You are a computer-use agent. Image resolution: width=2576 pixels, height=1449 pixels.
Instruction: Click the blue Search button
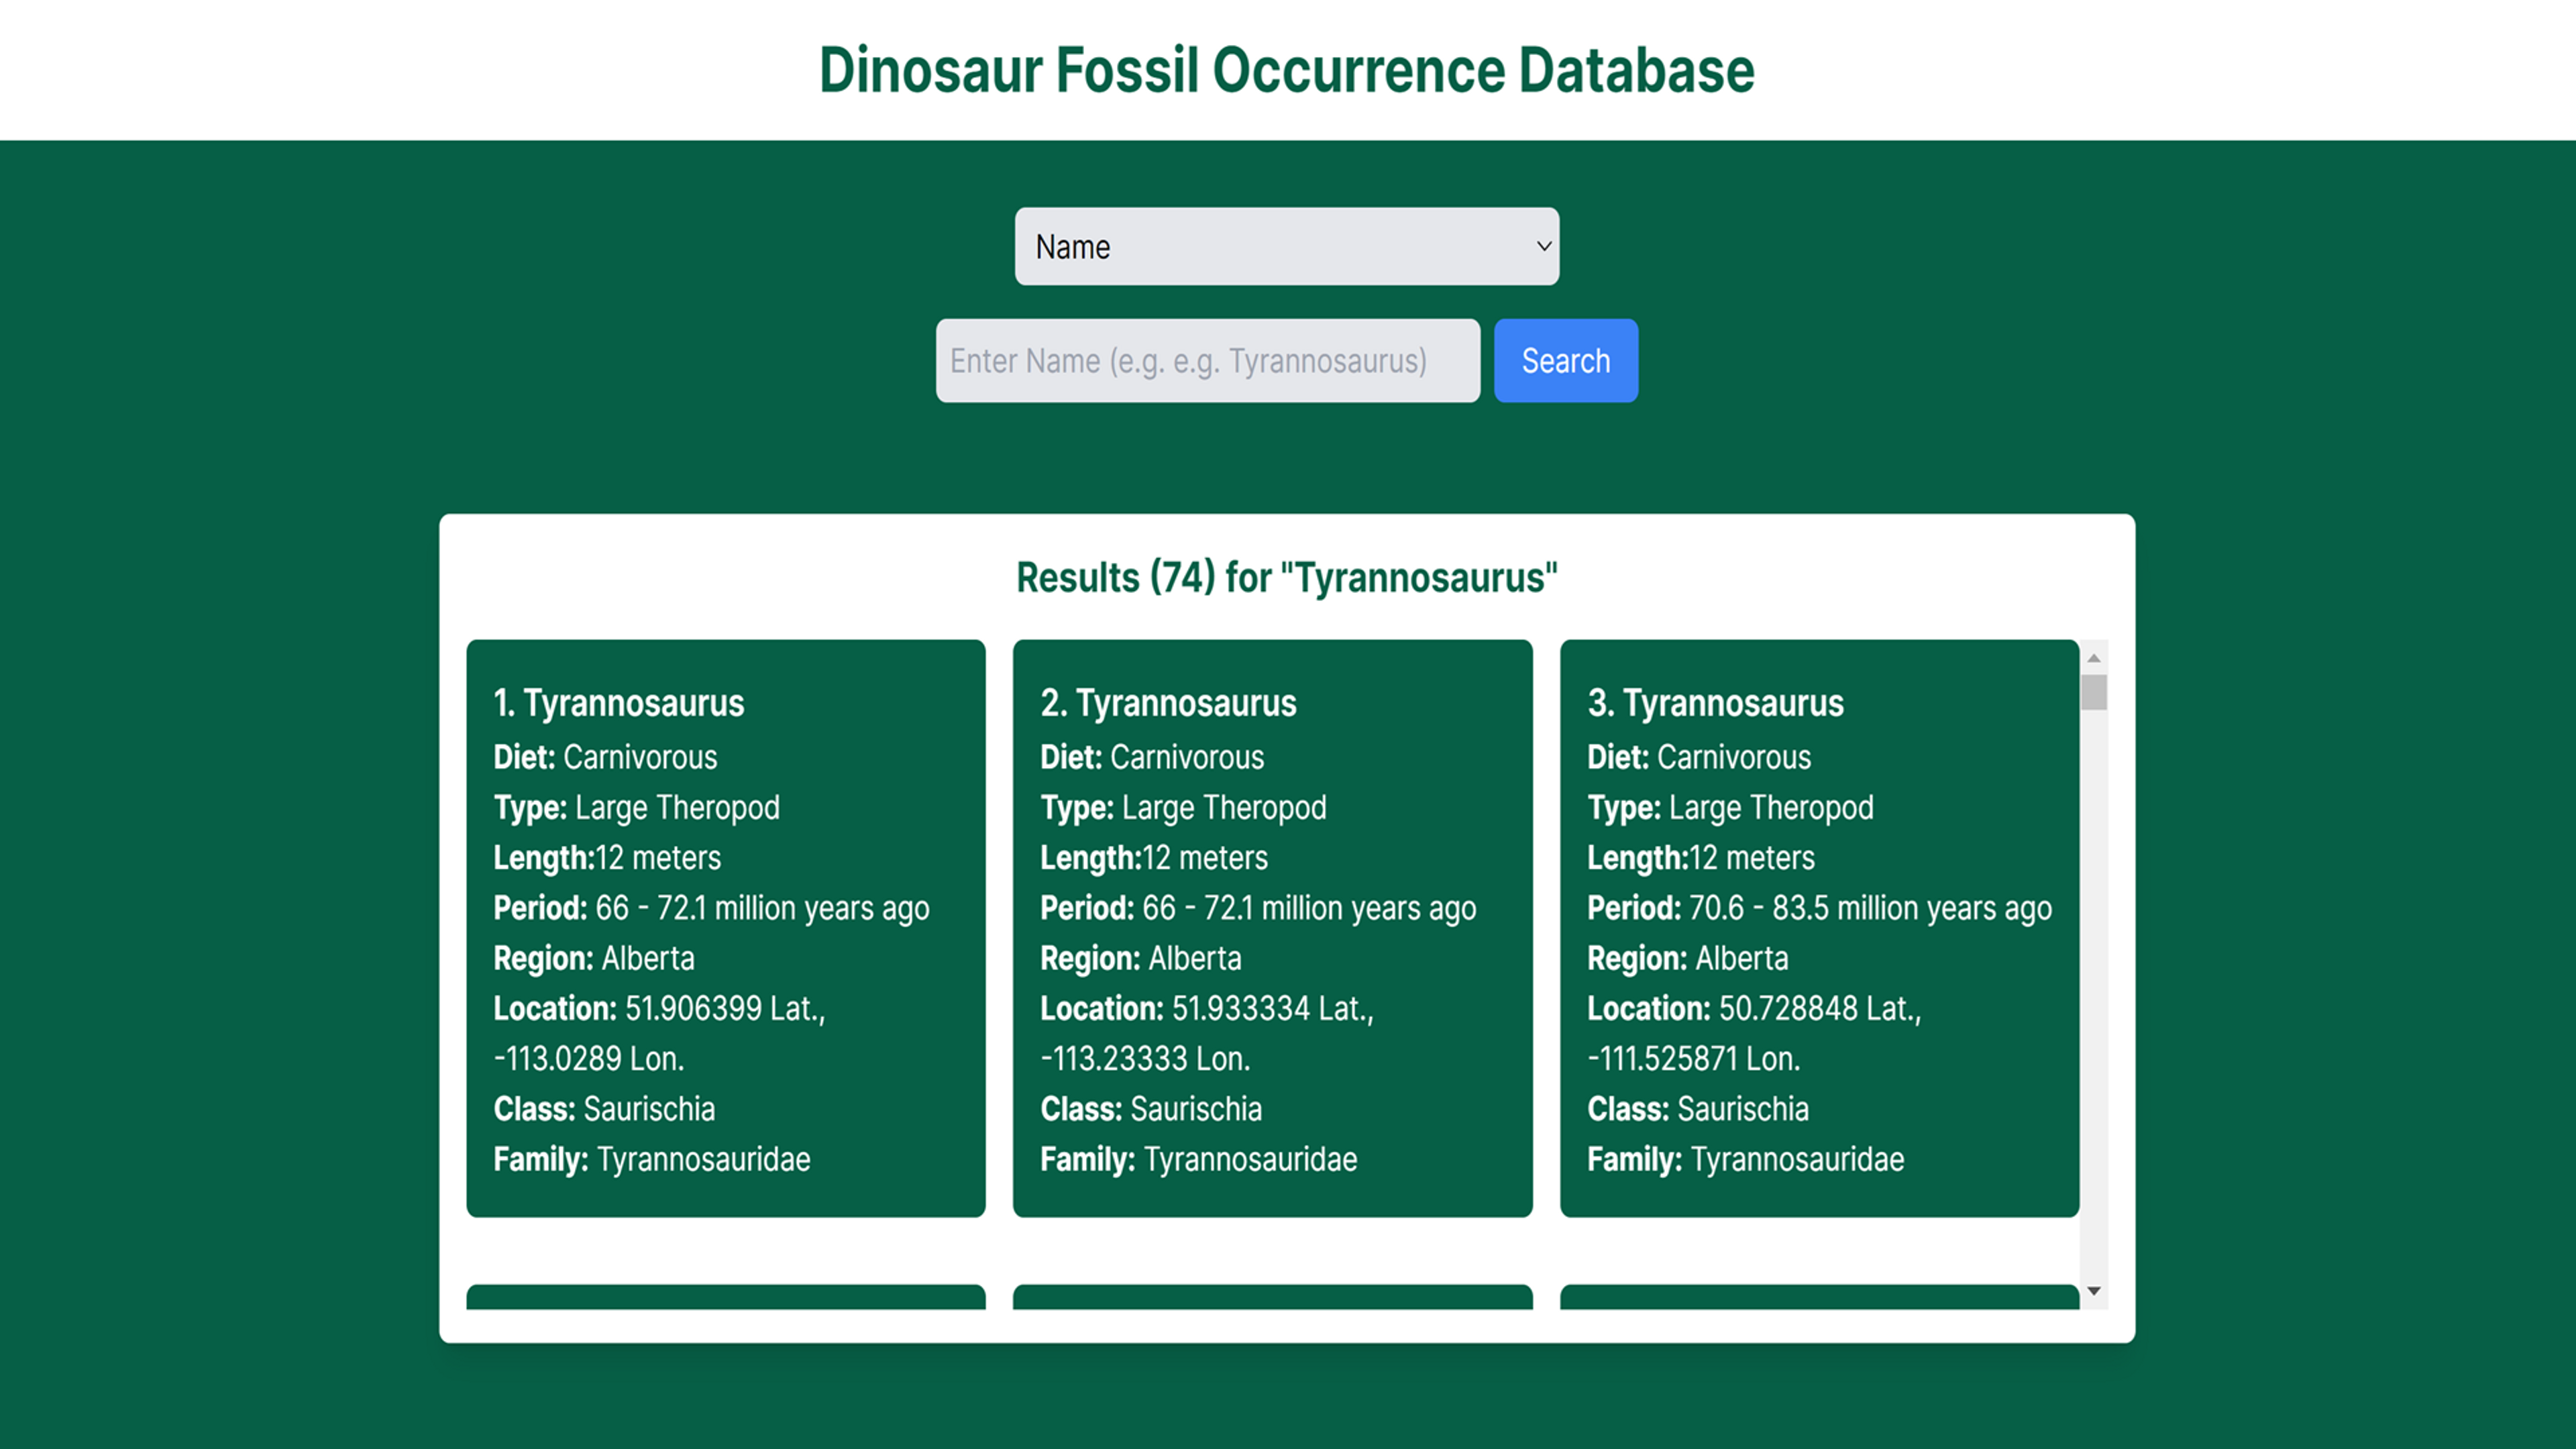click(x=1565, y=361)
